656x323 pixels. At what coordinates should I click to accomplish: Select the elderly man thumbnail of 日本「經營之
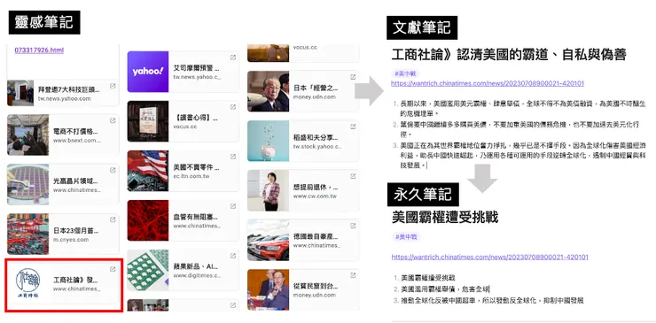pos(268,91)
